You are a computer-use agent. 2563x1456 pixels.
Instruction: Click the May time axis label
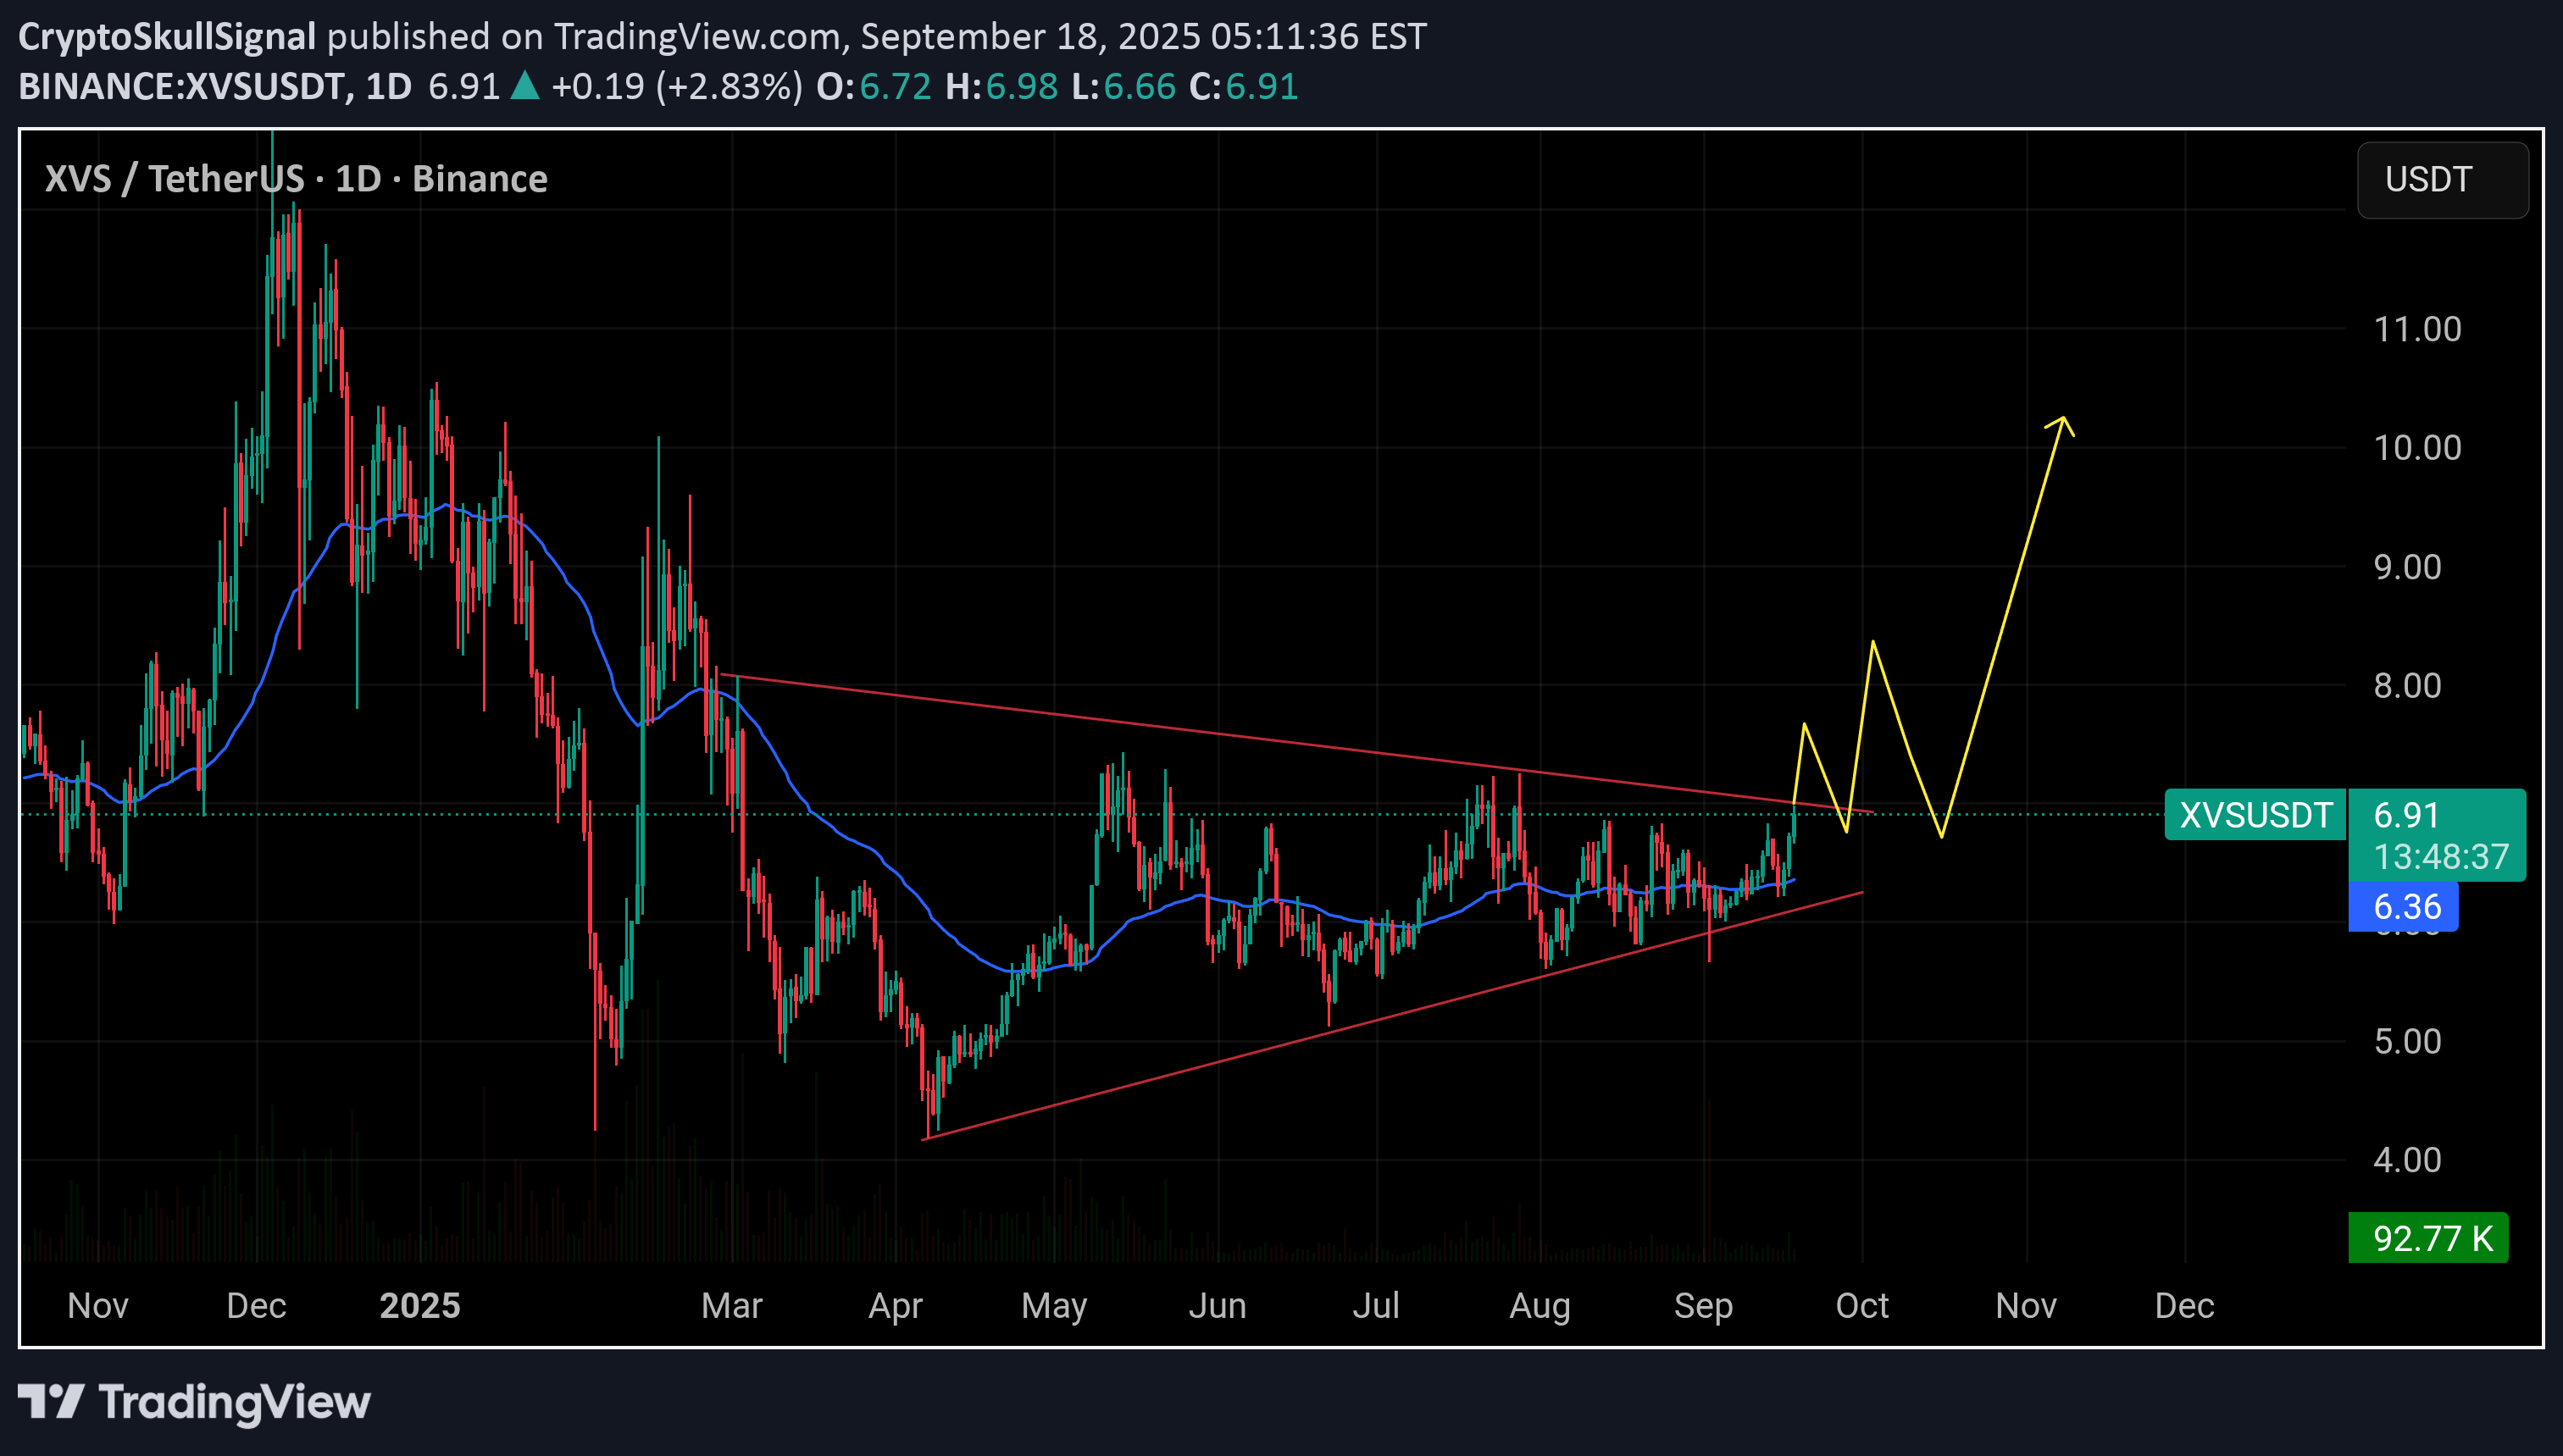pyautogui.click(x=1054, y=1305)
